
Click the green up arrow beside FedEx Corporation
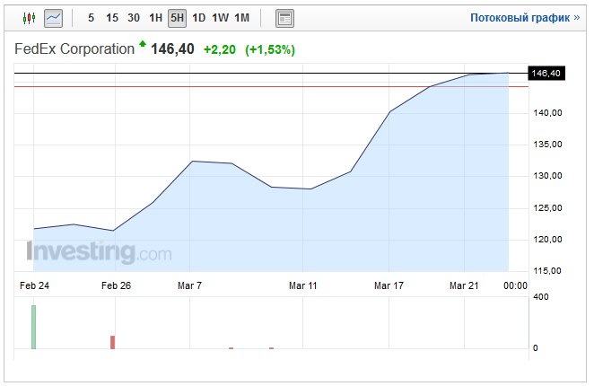coord(142,45)
